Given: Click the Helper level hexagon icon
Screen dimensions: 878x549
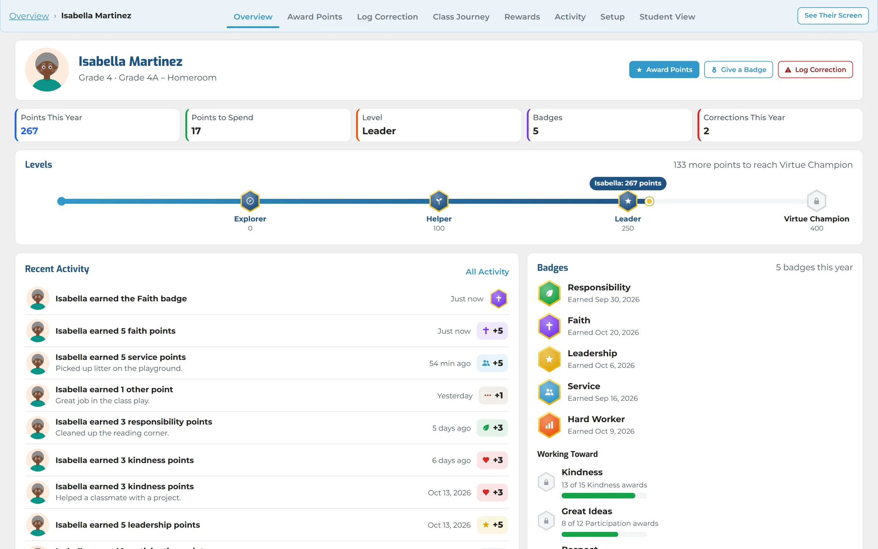Looking at the screenshot, I should pos(439,201).
